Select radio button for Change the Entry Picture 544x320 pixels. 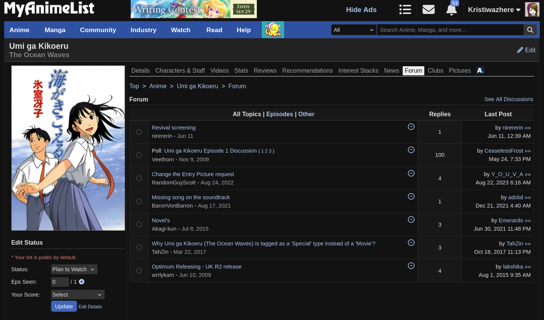pyautogui.click(x=139, y=178)
